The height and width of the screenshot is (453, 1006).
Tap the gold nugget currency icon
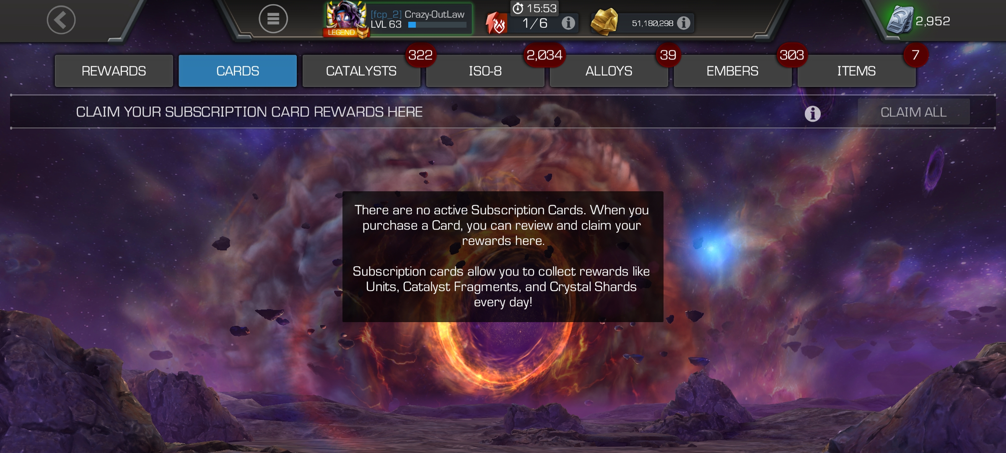[x=604, y=22]
